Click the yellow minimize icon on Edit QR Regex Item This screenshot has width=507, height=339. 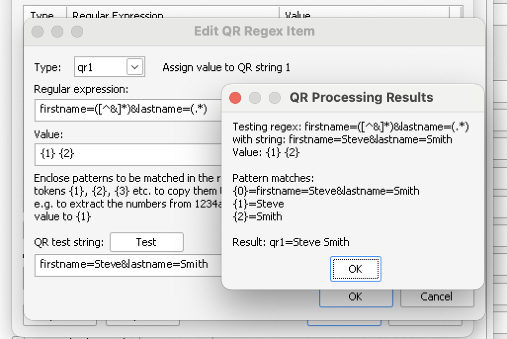point(57,31)
